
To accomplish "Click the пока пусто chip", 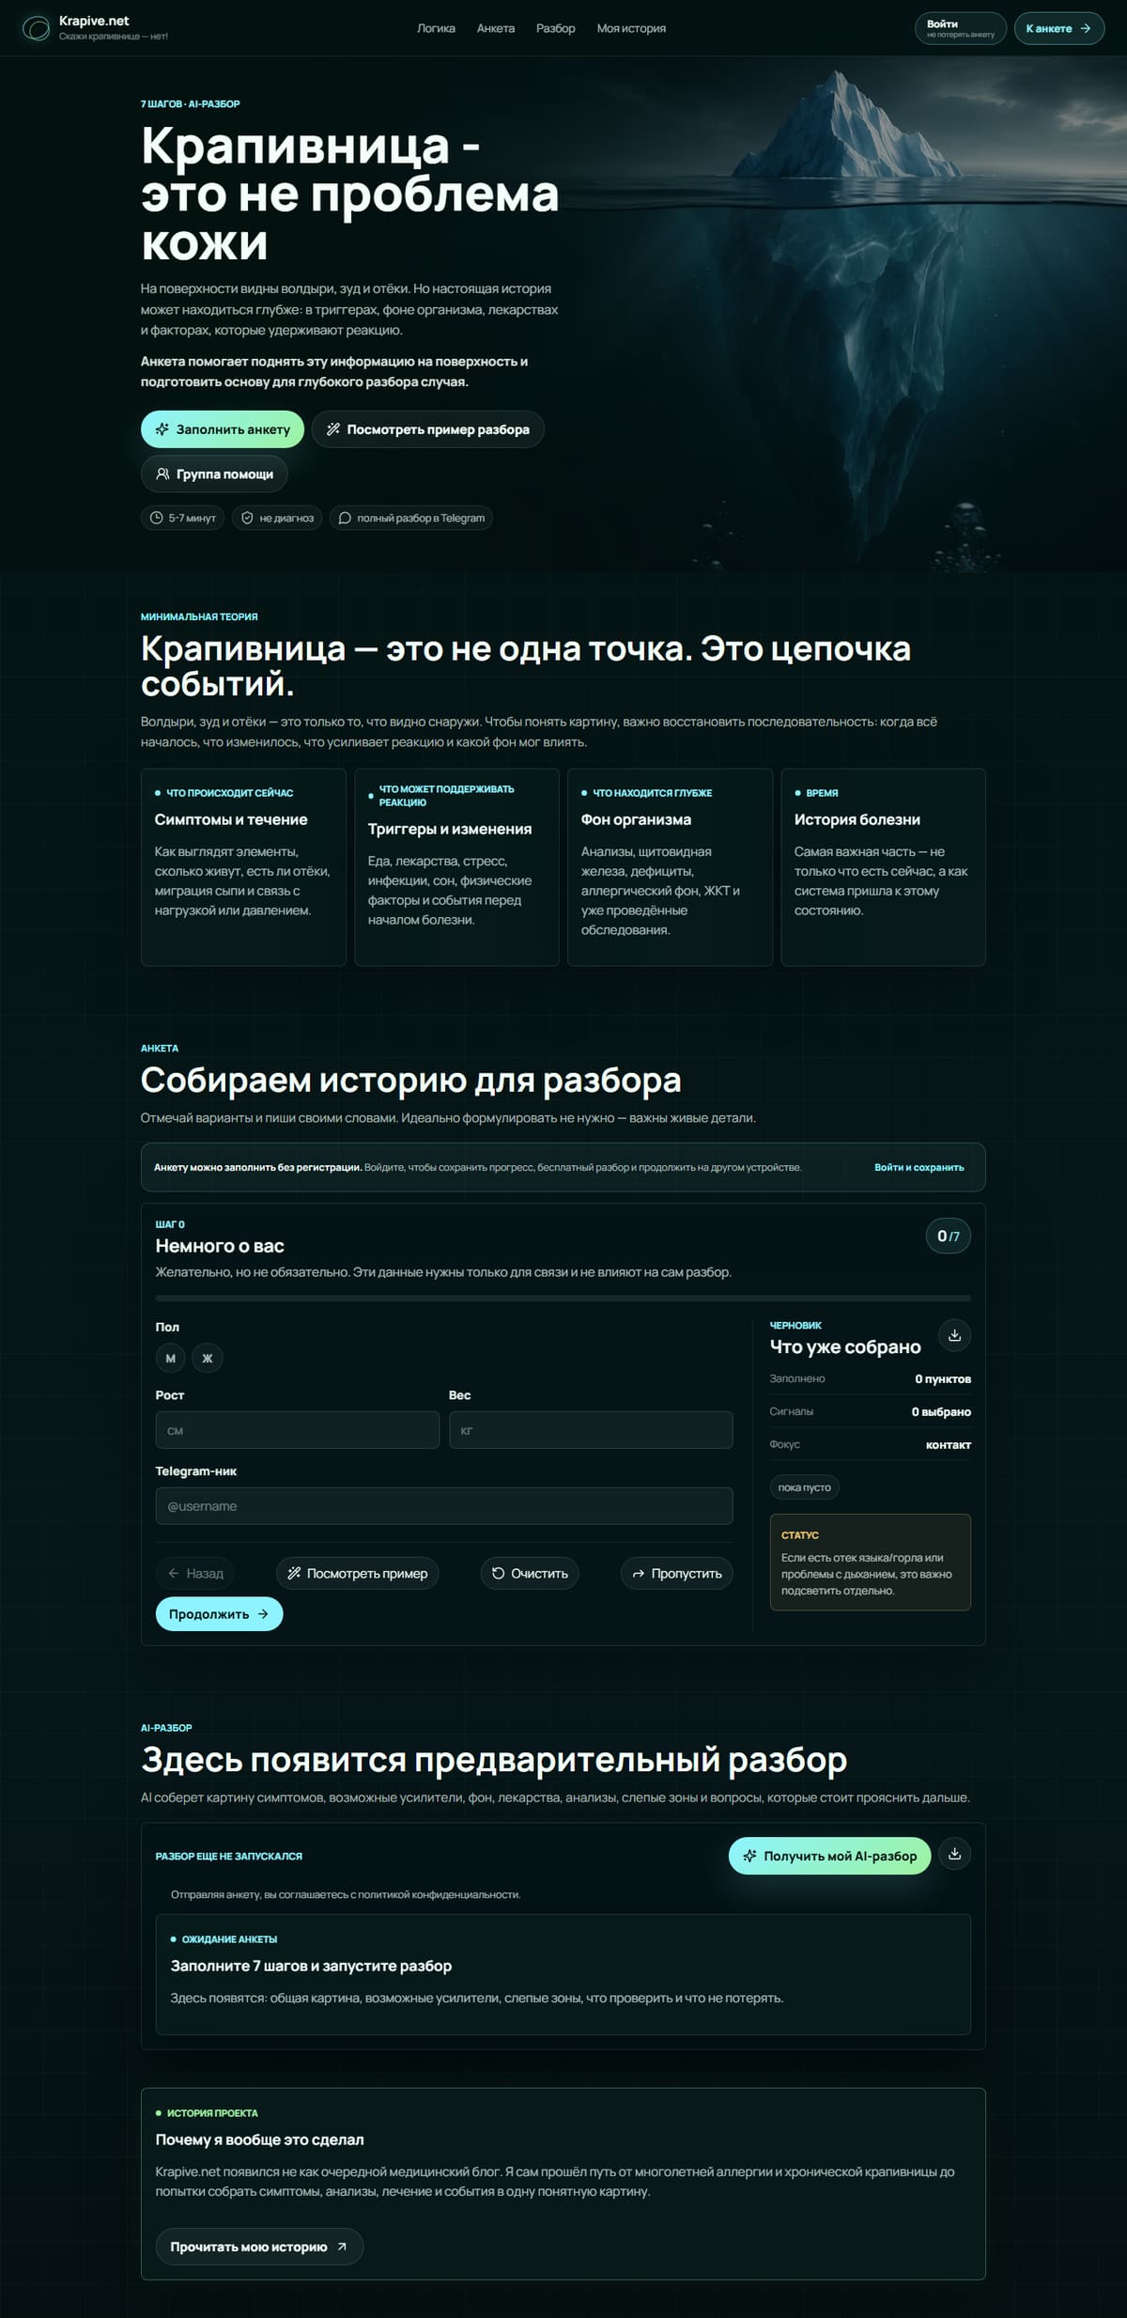I will [x=804, y=1487].
